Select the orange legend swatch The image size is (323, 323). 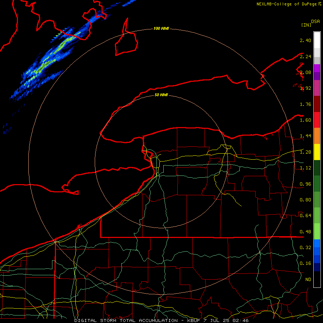click(317, 136)
